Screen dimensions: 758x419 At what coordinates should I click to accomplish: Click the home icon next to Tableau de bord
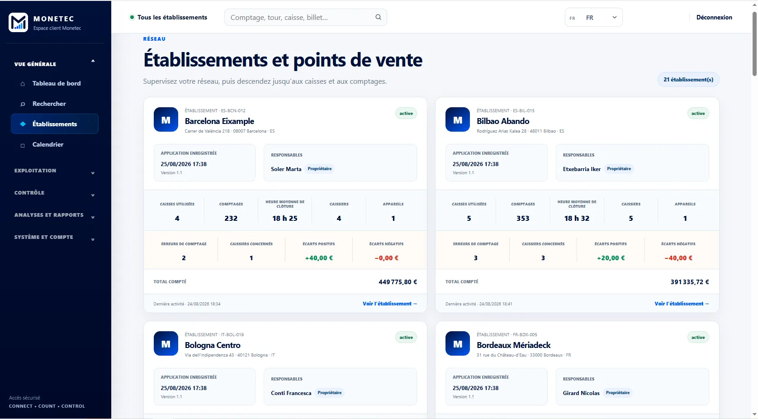pyautogui.click(x=23, y=84)
